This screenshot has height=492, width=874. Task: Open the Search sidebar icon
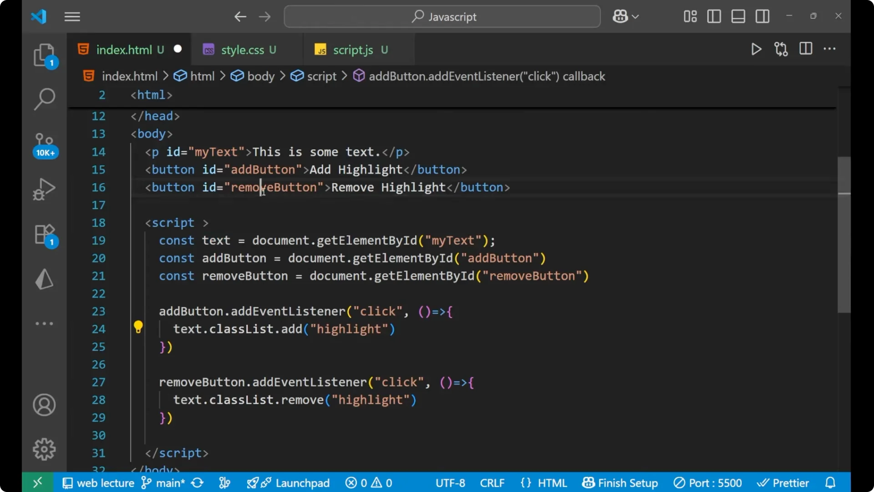44,99
